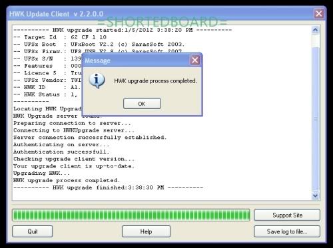Quit the HWK Update Client

click(33, 231)
